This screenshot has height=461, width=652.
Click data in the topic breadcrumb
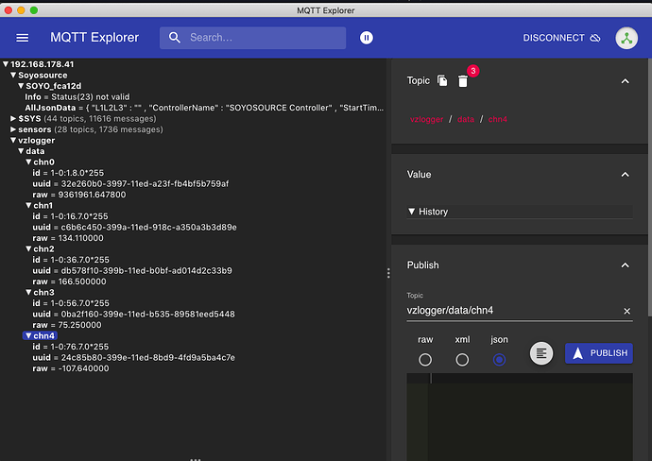(x=466, y=119)
